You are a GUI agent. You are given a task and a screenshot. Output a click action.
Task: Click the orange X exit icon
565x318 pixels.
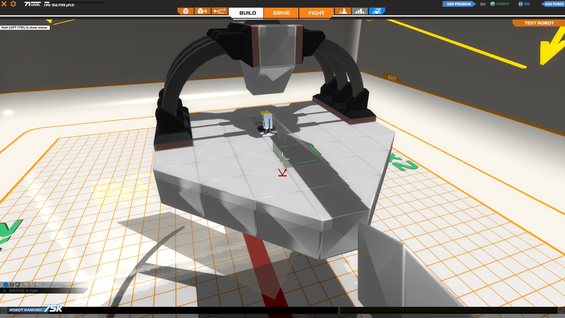4,4
